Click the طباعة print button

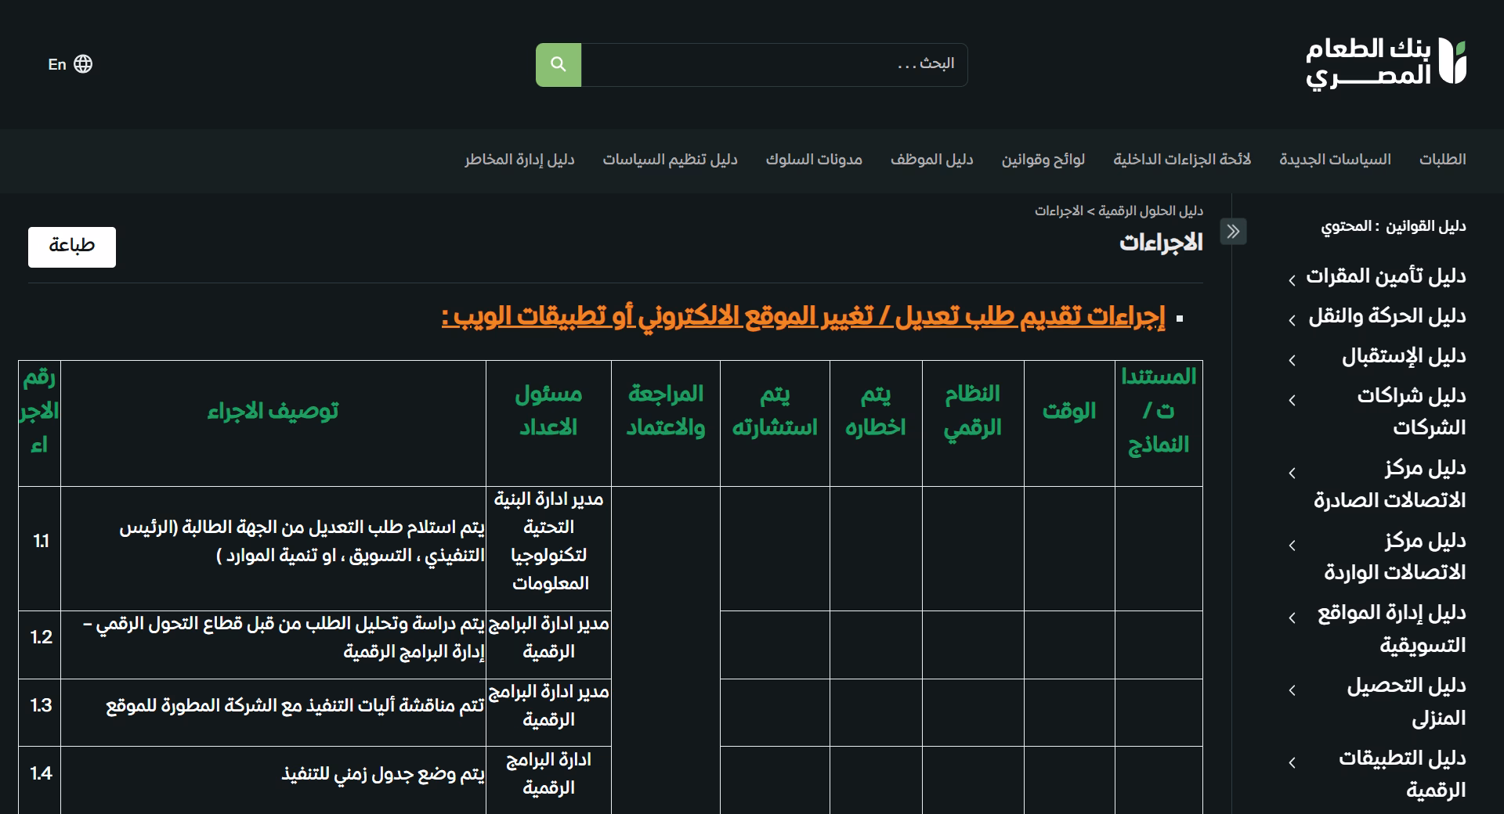tap(72, 247)
